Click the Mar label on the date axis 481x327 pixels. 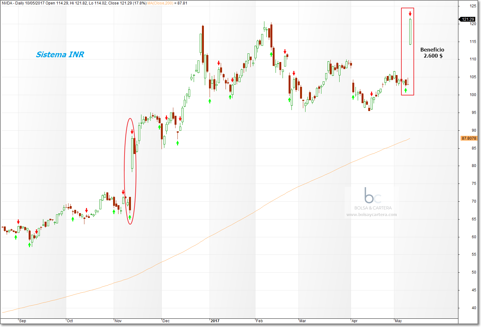tap(303, 321)
